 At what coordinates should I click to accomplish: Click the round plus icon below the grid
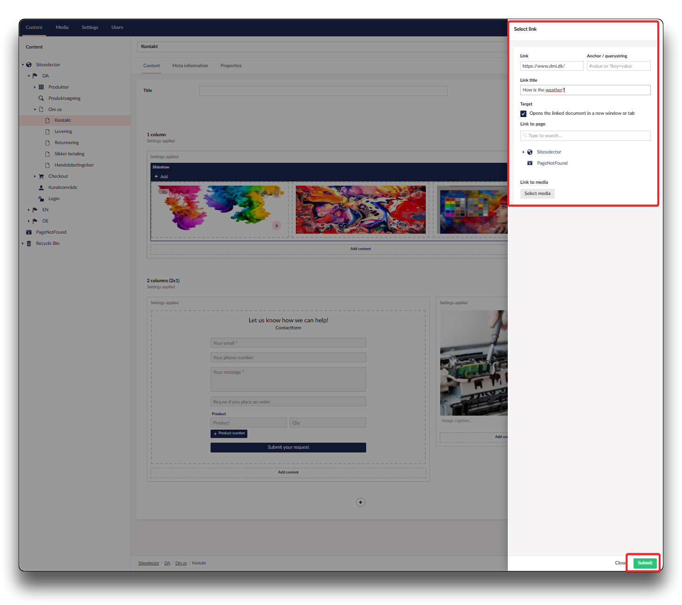point(360,502)
